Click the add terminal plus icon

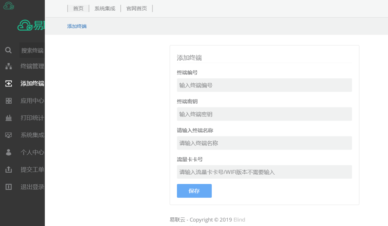pos(9,84)
